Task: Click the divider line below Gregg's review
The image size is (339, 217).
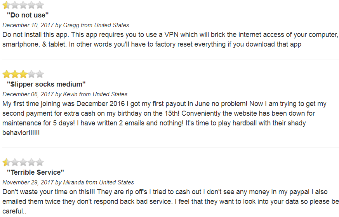Action: click(x=170, y=59)
